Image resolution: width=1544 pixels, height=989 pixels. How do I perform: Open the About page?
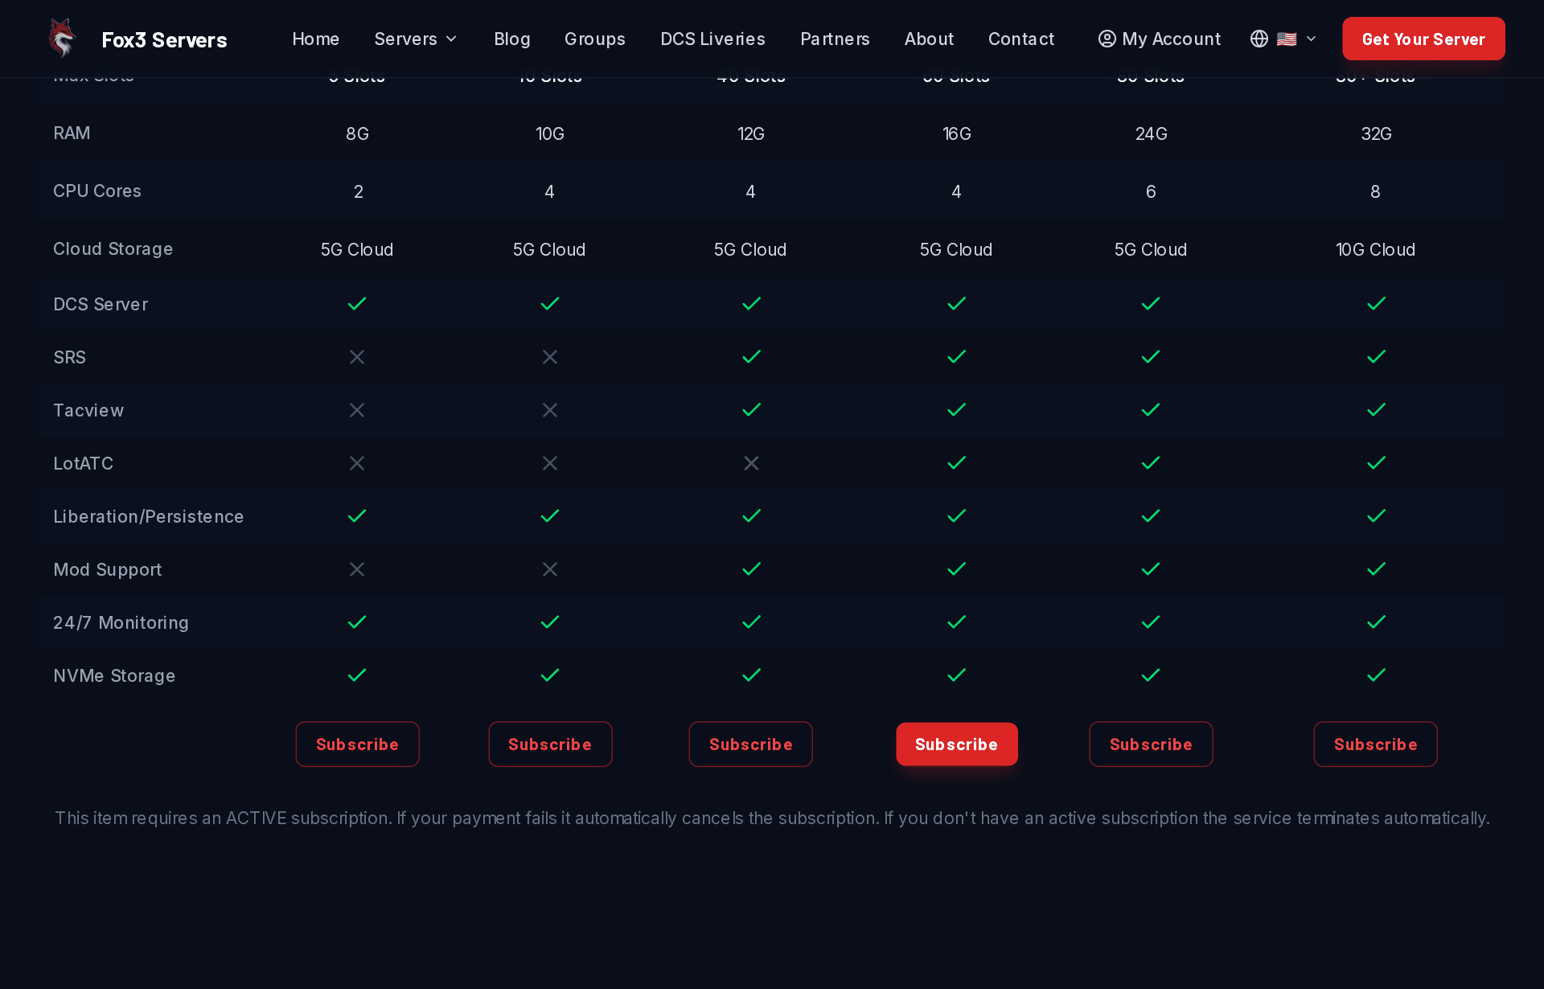point(930,39)
